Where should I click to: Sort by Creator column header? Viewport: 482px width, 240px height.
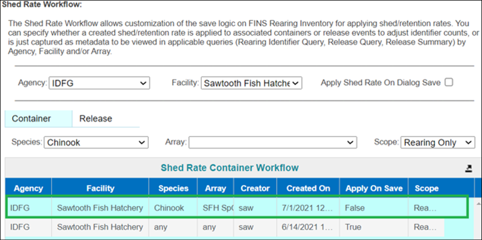(x=256, y=188)
